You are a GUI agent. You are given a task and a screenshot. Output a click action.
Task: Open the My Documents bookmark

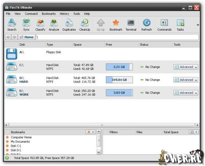pos(20,142)
